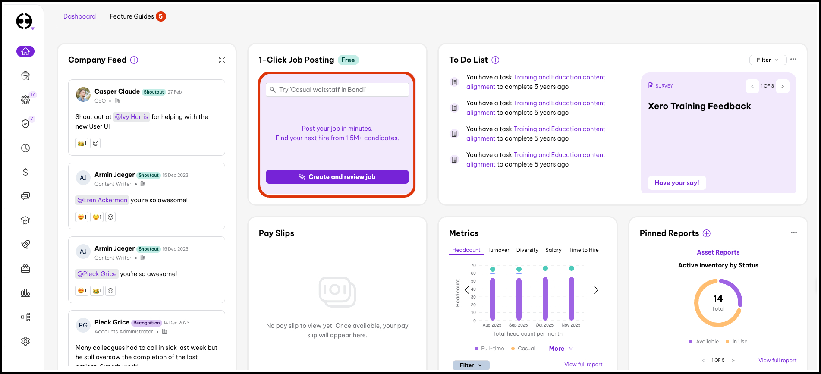Image resolution: width=821 pixels, height=374 pixels.
Task: Toggle the Casual legend in Metrics chart
Action: pyautogui.click(x=523, y=349)
